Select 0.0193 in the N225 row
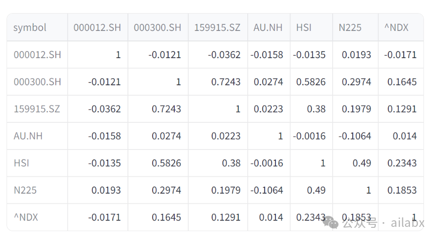438x240 pixels. click(106, 190)
